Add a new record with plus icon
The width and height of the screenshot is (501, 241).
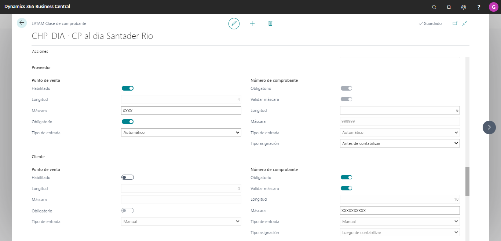tap(252, 23)
